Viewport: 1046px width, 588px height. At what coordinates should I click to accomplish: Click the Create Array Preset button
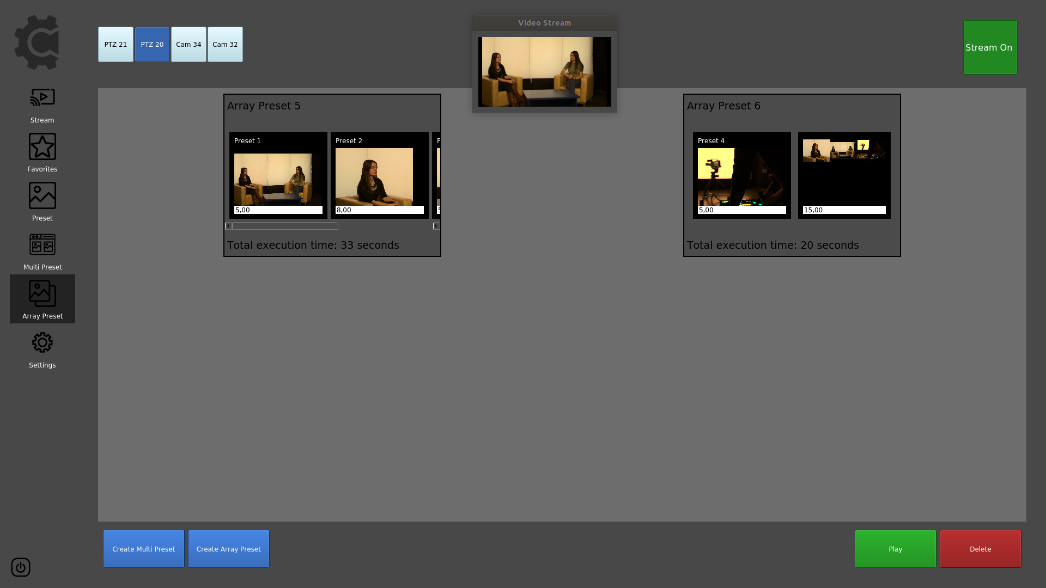coord(229,549)
